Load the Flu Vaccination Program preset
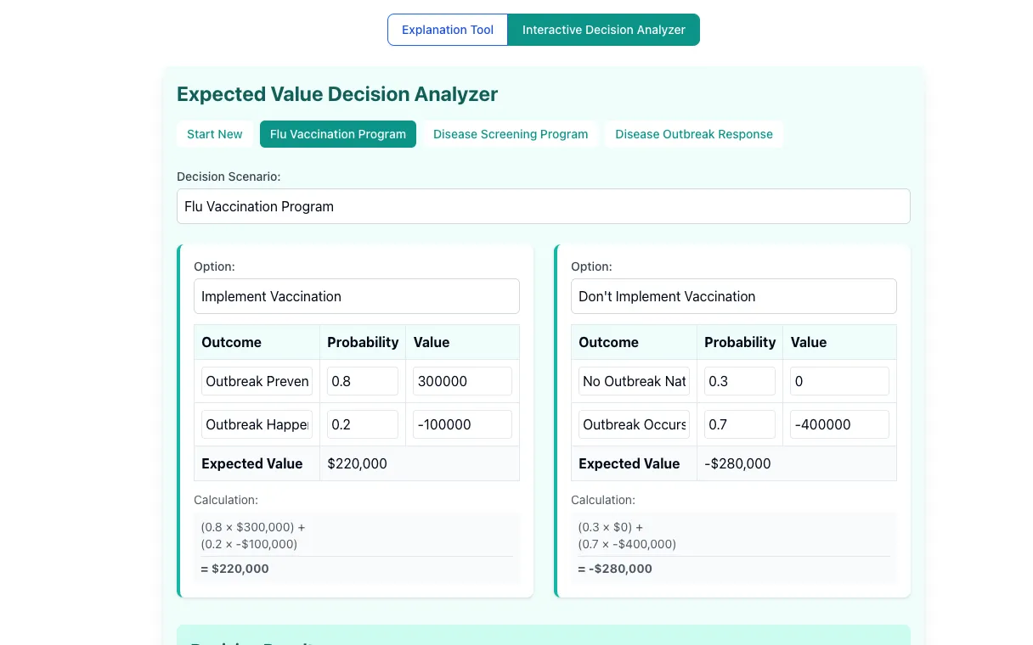The height and width of the screenshot is (645, 1033). tap(338, 134)
